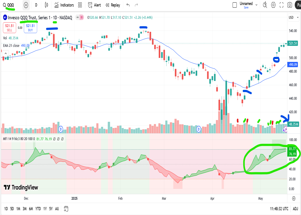301x215 pixels.
Task: Click the plus compare-symbol icon
Action: click(x=26, y=5)
